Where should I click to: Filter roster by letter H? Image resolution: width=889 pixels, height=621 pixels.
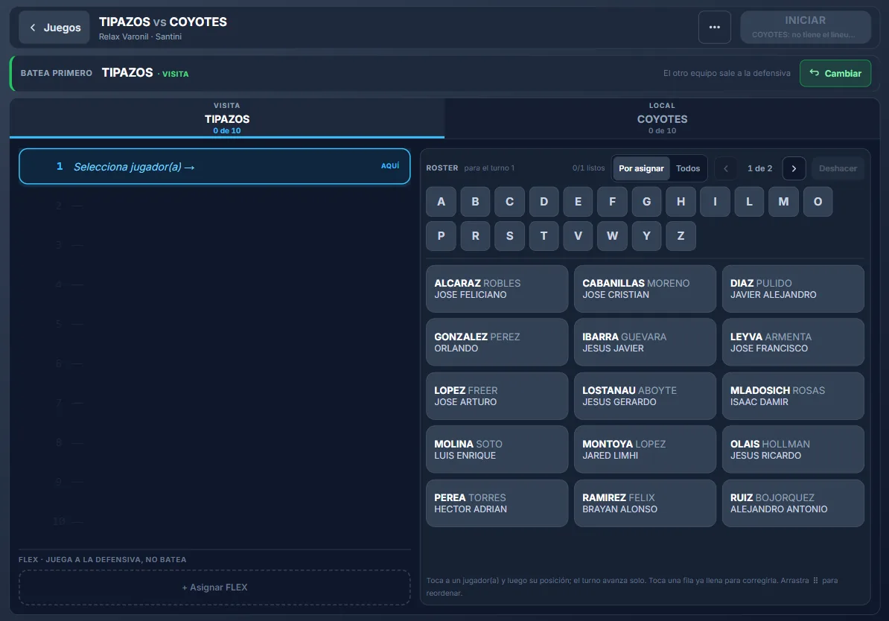(681, 201)
